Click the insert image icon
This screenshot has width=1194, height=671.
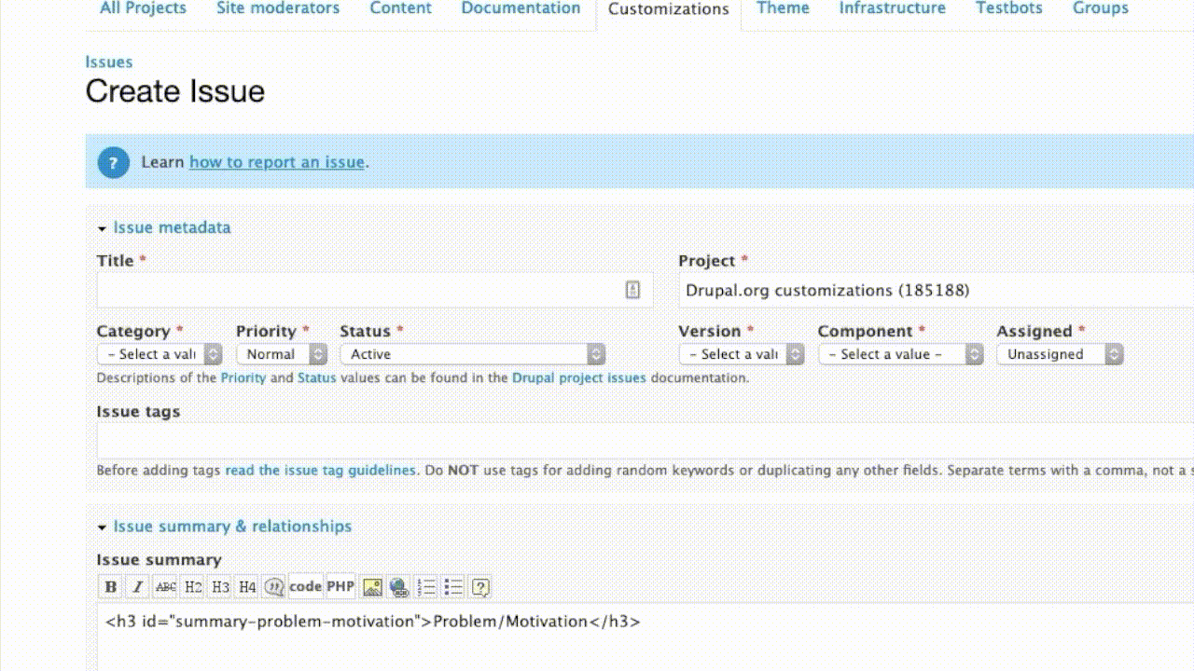point(372,587)
